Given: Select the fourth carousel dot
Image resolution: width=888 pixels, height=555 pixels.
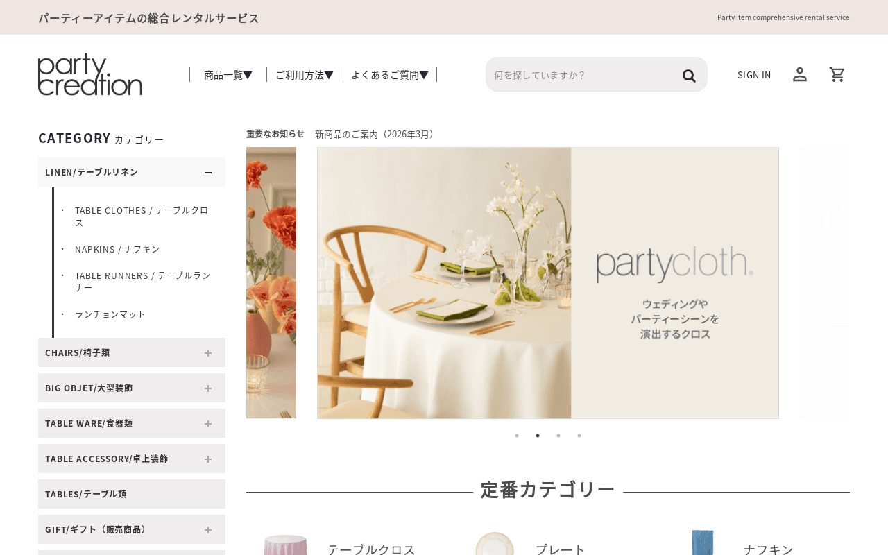Looking at the screenshot, I should click(x=579, y=436).
